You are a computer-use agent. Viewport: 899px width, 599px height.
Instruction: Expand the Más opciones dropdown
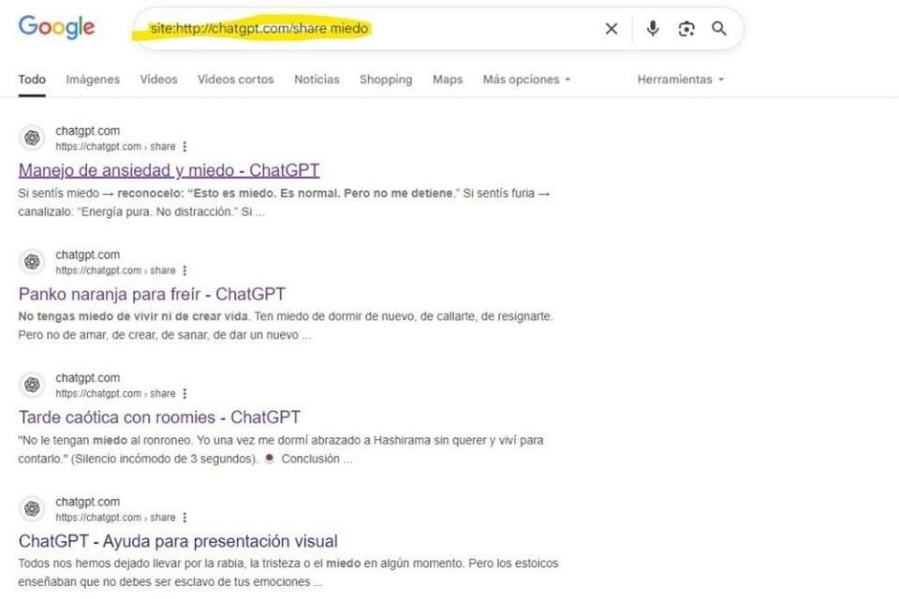526,80
